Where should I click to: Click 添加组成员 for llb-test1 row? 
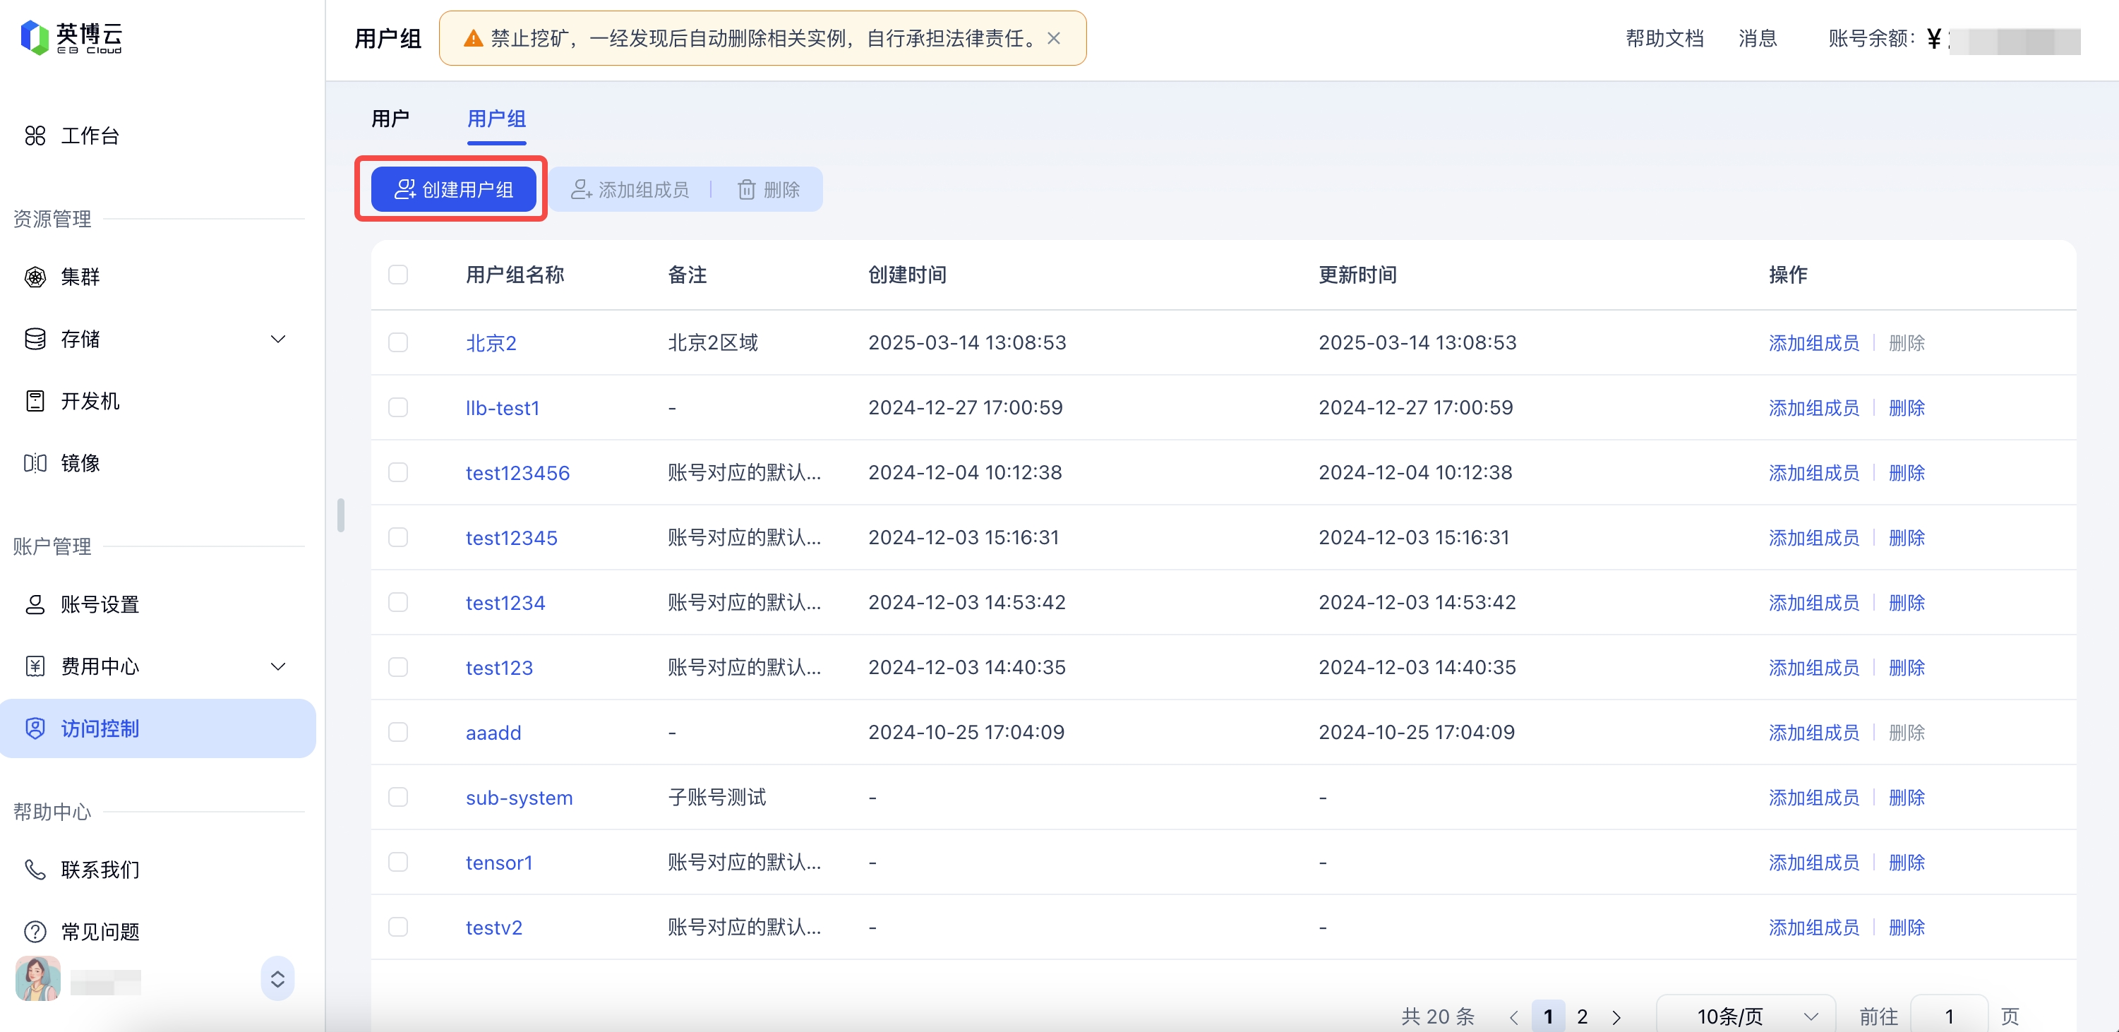pyautogui.click(x=1814, y=408)
